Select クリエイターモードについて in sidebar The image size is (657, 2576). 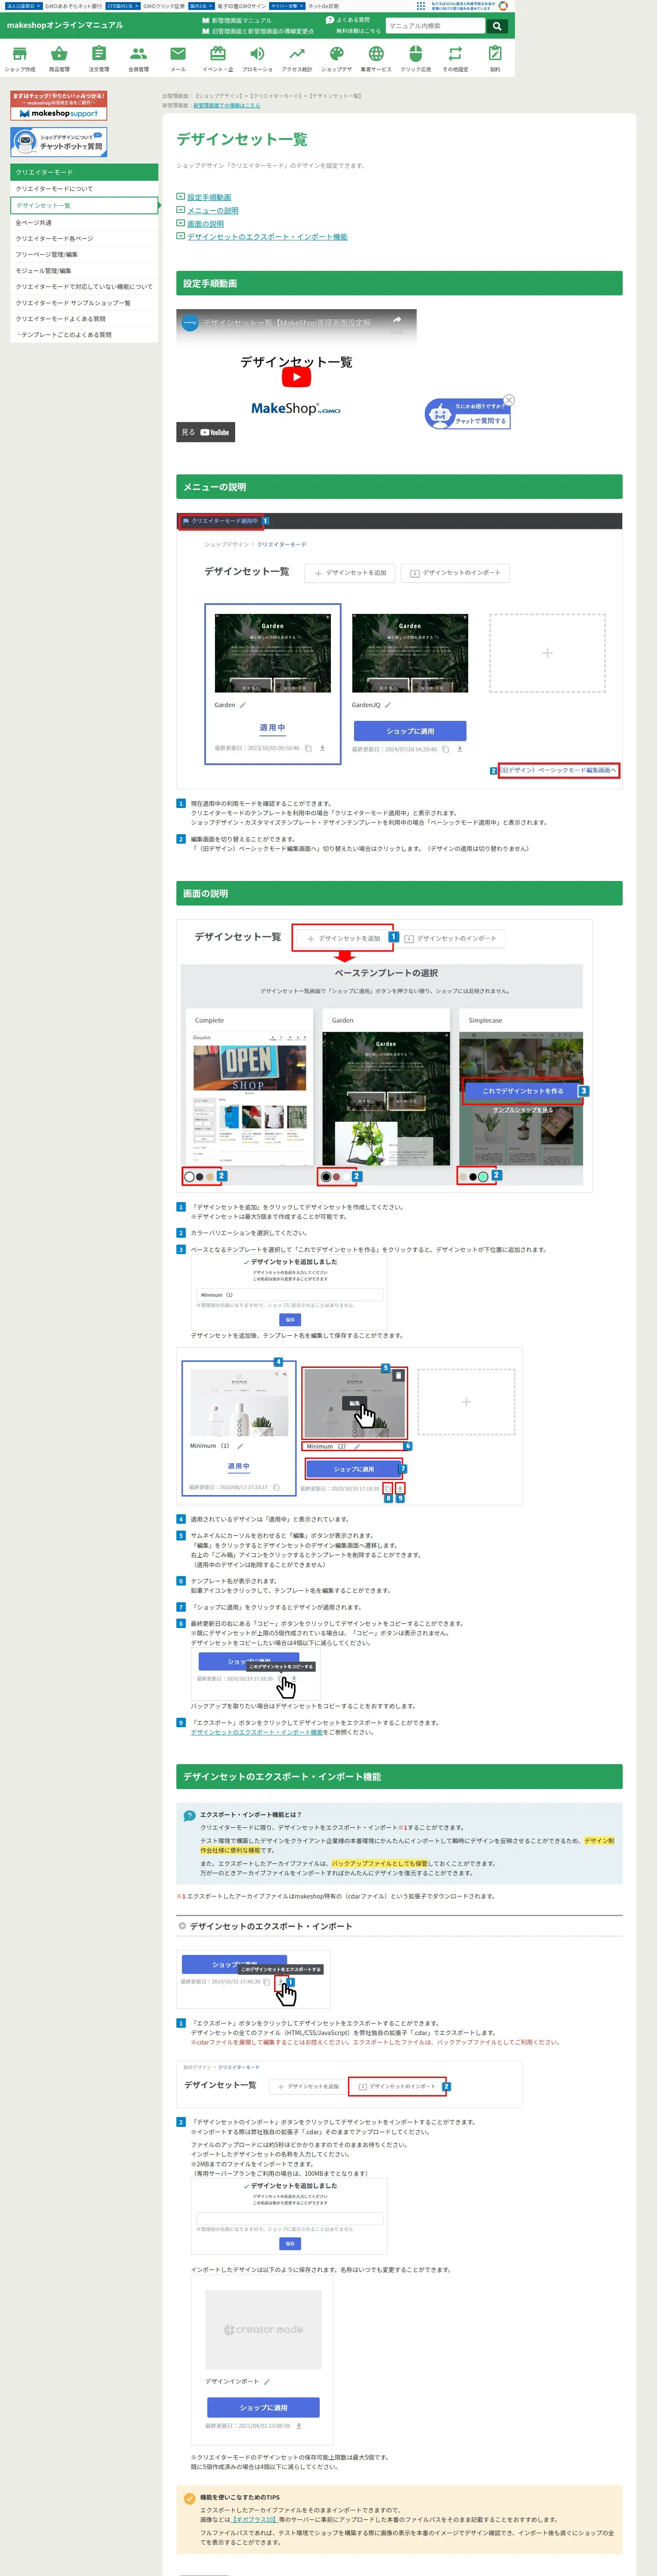84,188
